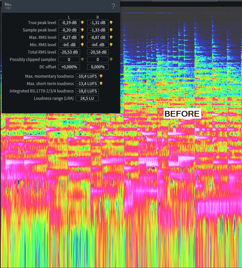Click right Possibly clipped samples value 0
Image resolution: width=242 pixels, height=268 pixels.
click(x=98, y=59)
